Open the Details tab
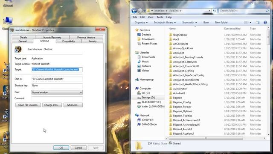This screenshot has width=273, height=154. [x=23, y=37]
